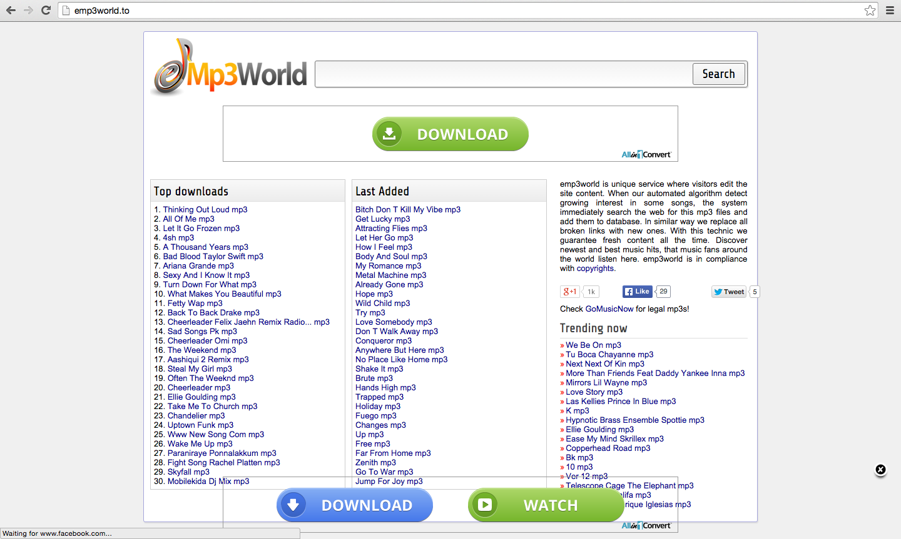Click the eMp3World logo

(x=230, y=69)
